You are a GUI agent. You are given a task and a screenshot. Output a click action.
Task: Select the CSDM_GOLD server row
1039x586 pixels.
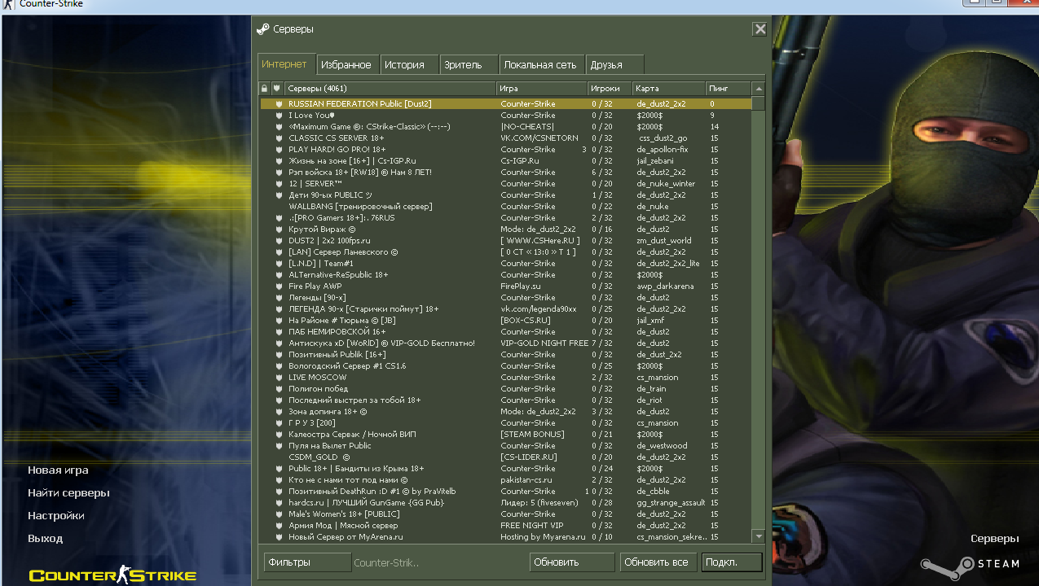click(505, 457)
